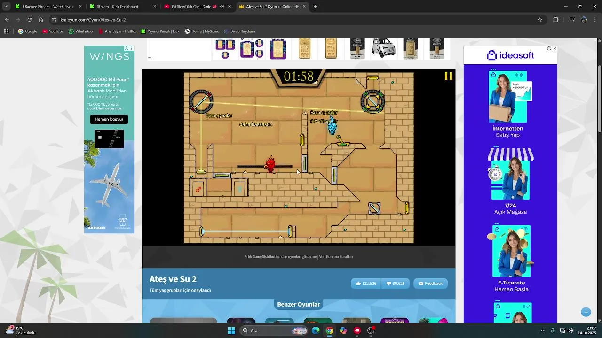This screenshot has width=602, height=338.
Task: Open Google Chrome from taskbar
Action: [330, 330]
